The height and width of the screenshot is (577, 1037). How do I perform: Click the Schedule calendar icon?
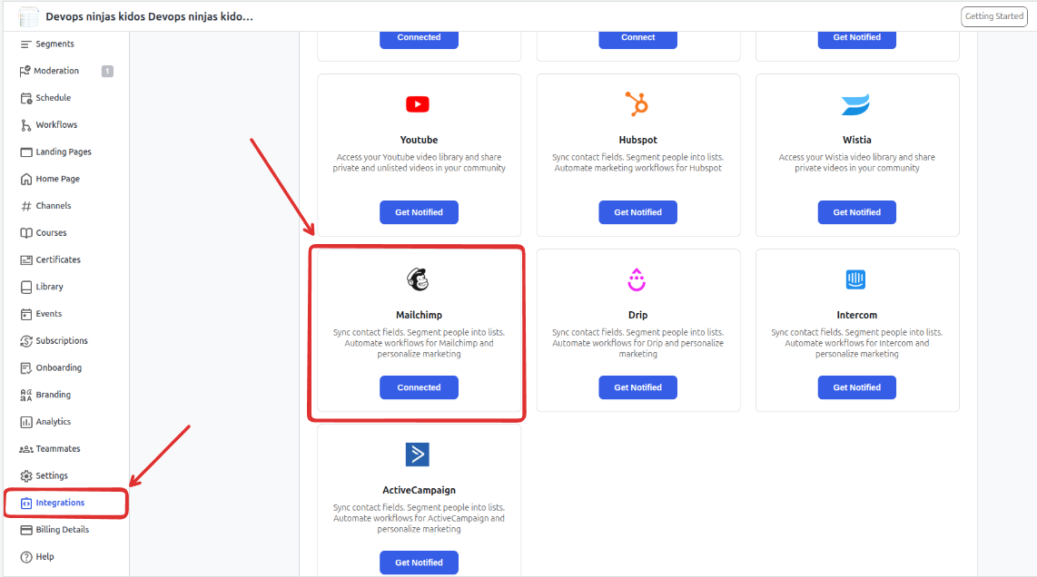click(x=25, y=98)
